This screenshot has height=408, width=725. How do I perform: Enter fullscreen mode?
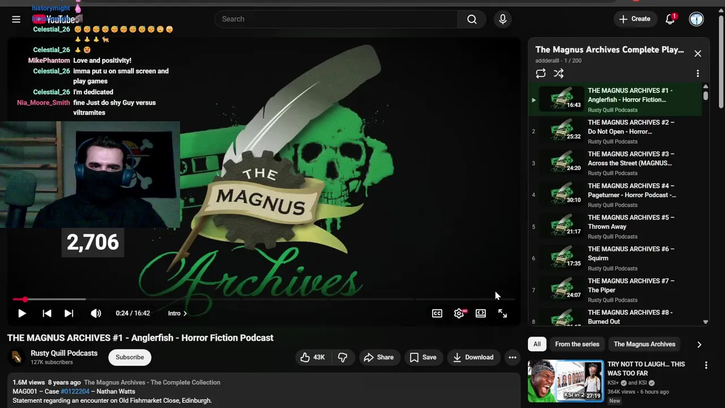pyautogui.click(x=502, y=313)
